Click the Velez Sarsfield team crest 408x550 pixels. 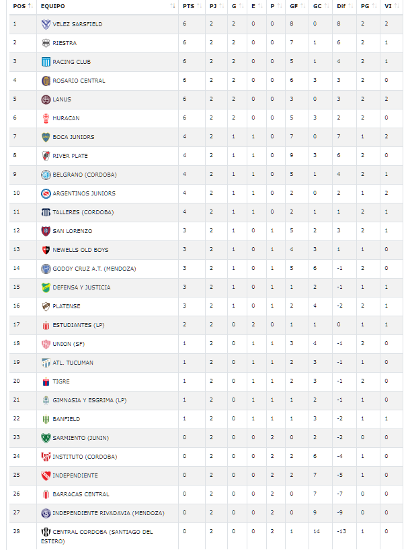pos(46,24)
